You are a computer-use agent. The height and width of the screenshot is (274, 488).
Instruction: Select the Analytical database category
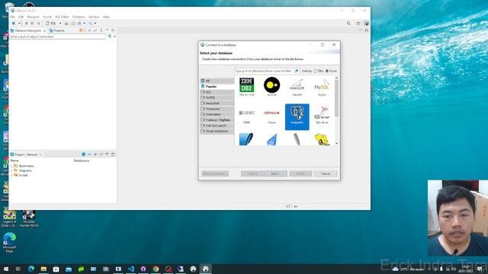[x=217, y=104]
